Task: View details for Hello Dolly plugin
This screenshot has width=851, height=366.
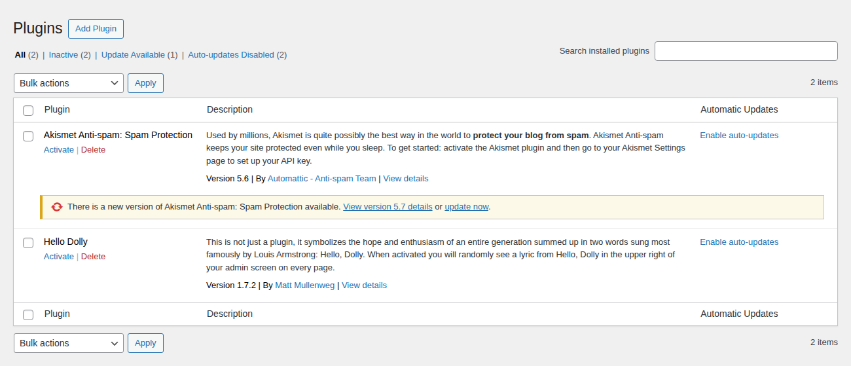Action: coord(364,285)
